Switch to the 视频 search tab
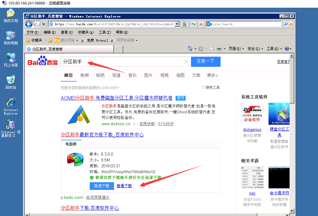Image resolution: width=318 pixels, height=216 pixels. (x=164, y=75)
